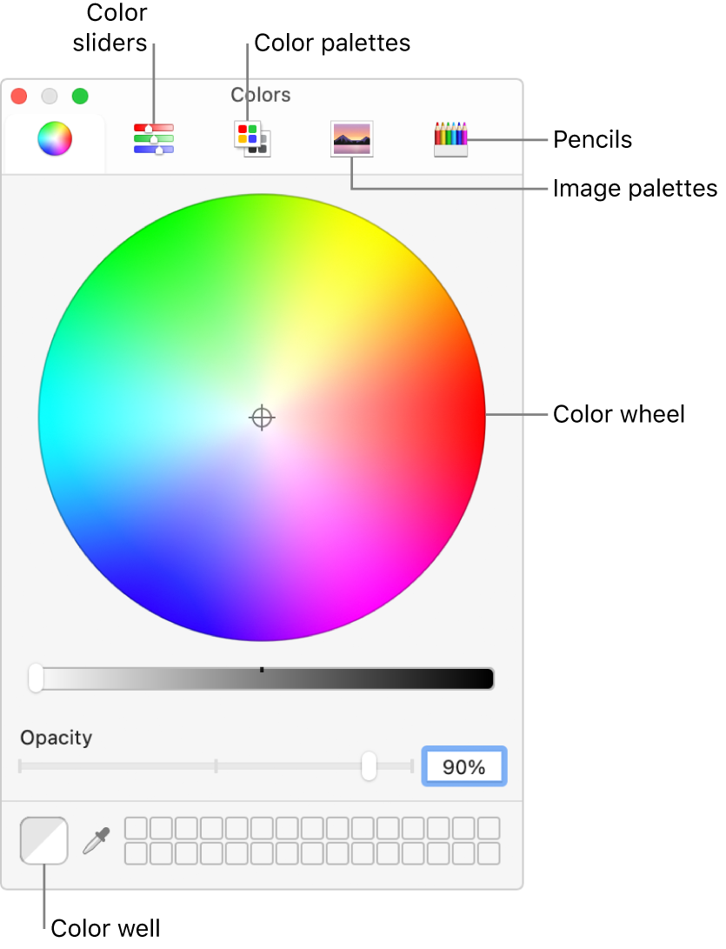Click the current color well
This screenshot has width=726, height=949.
coord(43,840)
